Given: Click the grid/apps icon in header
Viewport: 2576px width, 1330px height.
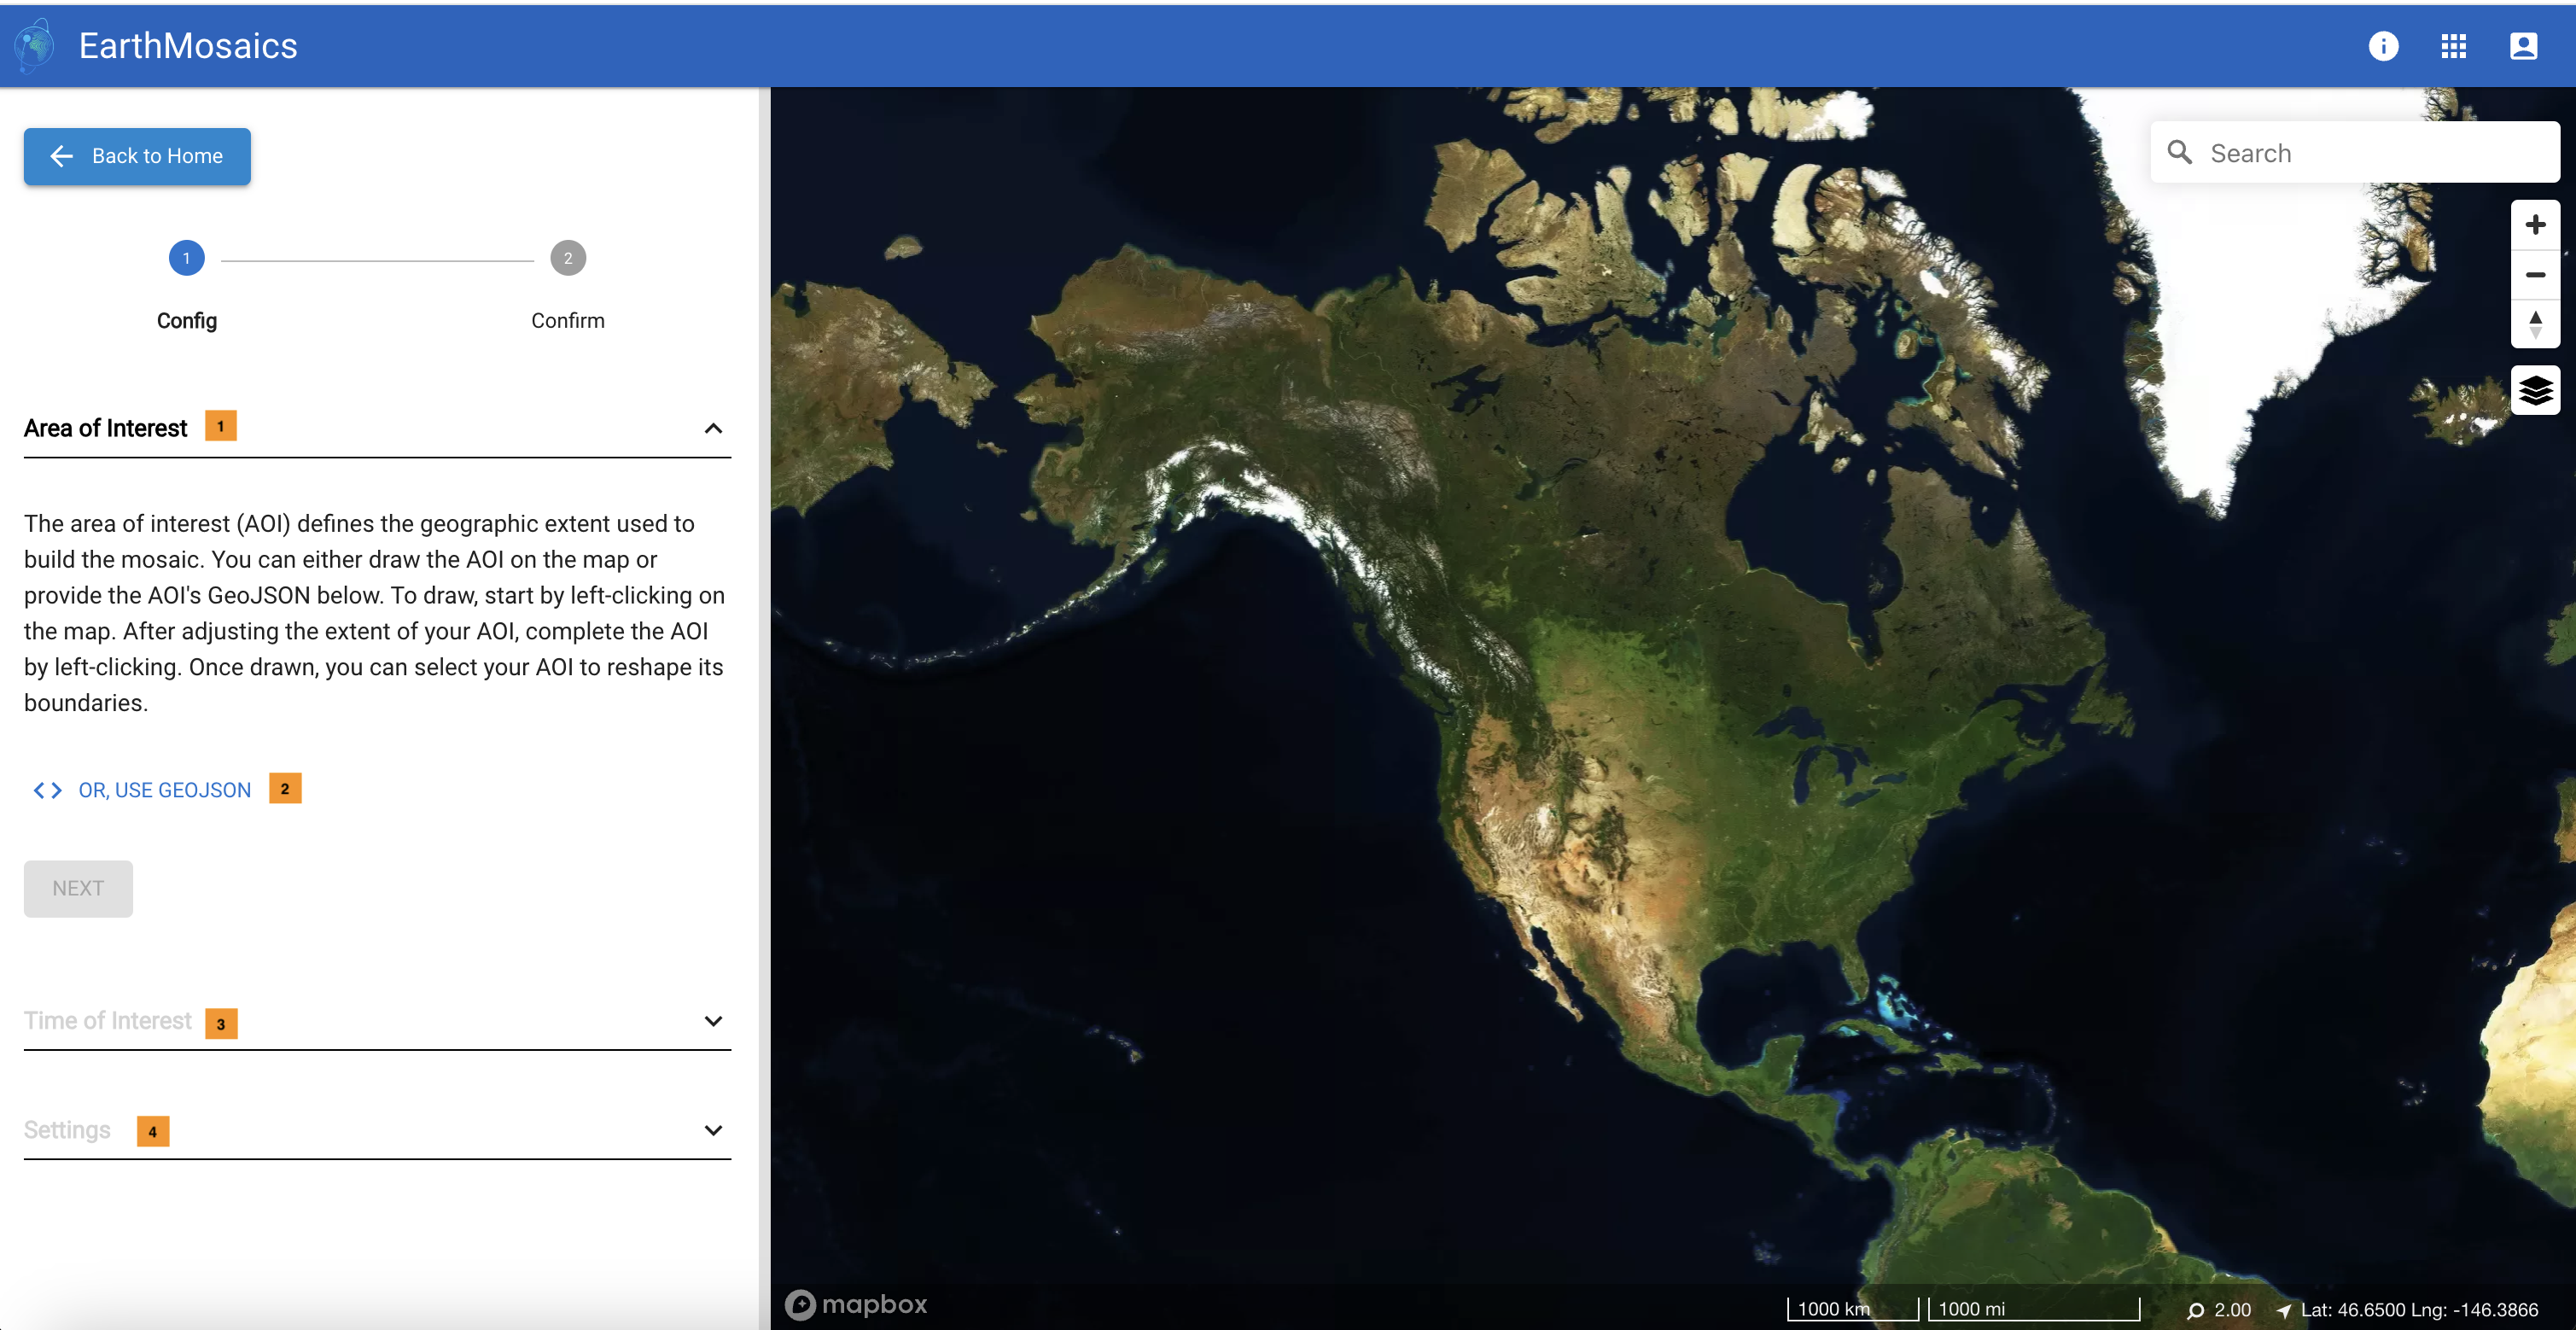Looking at the screenshot, I should pyautogui.click(x=2454, y=46).
